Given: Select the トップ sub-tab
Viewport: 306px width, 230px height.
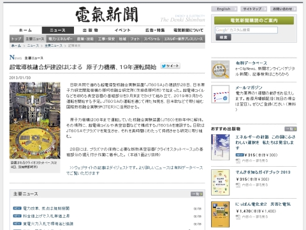Looking at the screenshot, I should click(17, 39).
